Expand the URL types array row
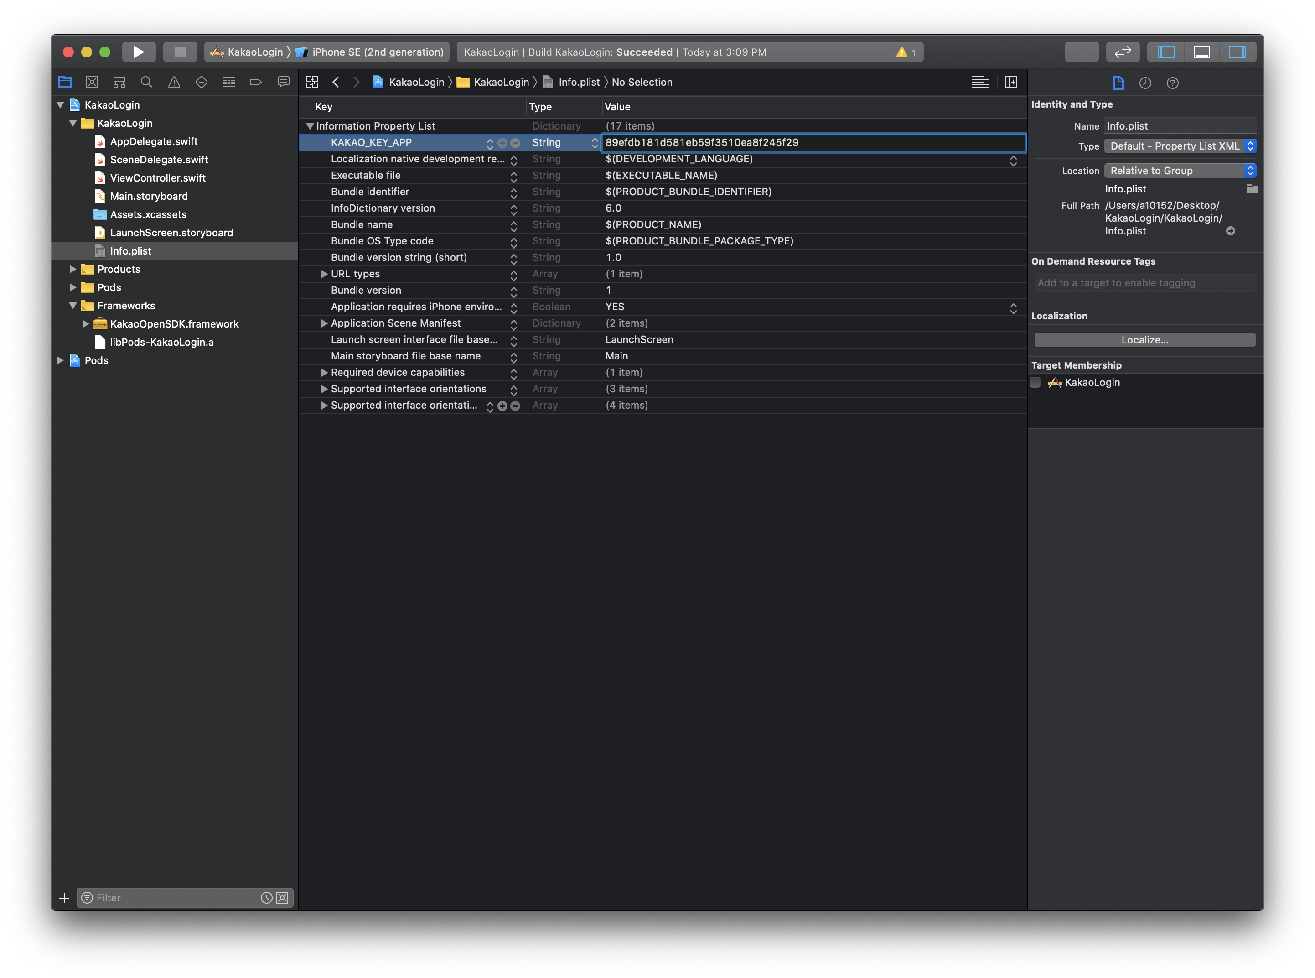Viewport: 1315px width, 978px height. [x=324, y=274]
